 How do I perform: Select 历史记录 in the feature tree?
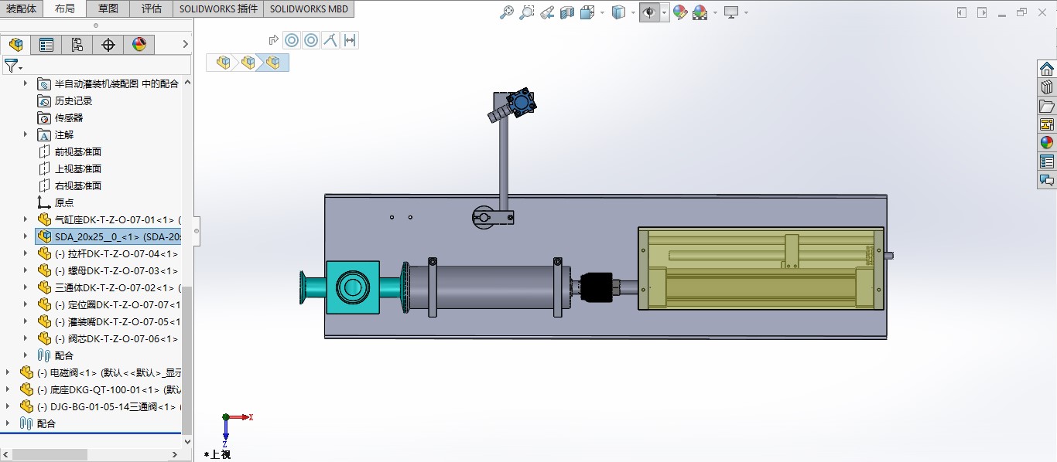(74, 100)
